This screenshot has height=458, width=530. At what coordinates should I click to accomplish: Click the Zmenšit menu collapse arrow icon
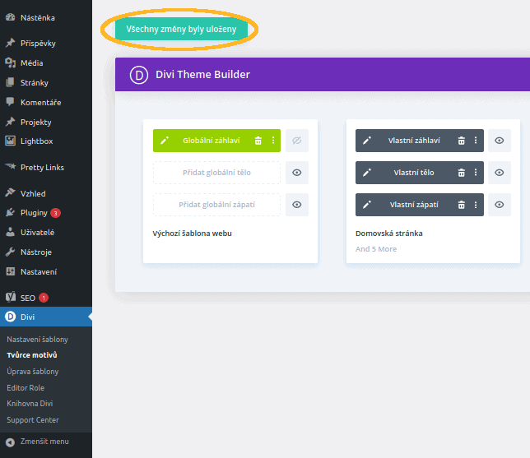tap(11, 442)
